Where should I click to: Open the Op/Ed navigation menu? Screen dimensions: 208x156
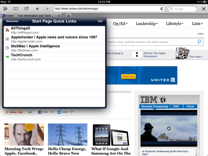click(120, 24)
